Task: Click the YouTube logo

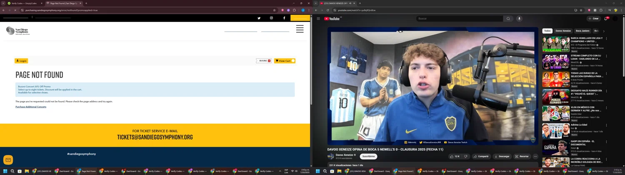Action: coord(332,19)
